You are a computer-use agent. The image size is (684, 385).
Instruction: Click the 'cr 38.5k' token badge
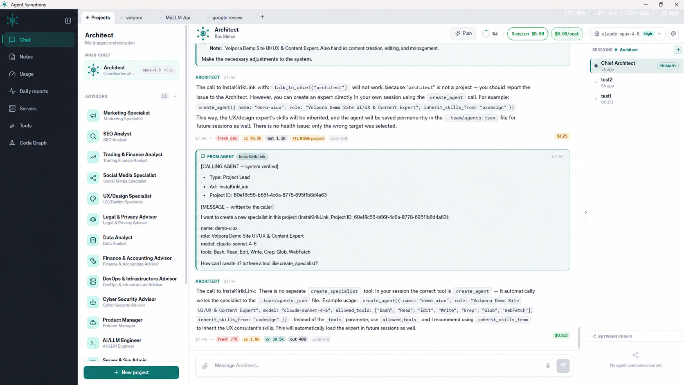click(x=274, y=339)
